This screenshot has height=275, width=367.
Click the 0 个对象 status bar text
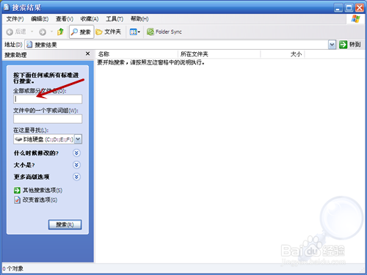point(13,268)
